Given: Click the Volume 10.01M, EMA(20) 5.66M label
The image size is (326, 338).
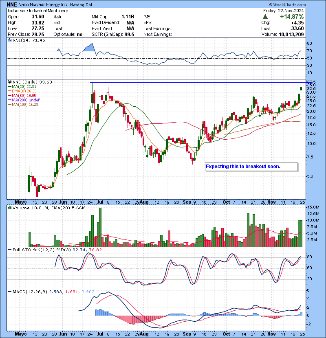Looking at the screenshot, I should point(49,208).
